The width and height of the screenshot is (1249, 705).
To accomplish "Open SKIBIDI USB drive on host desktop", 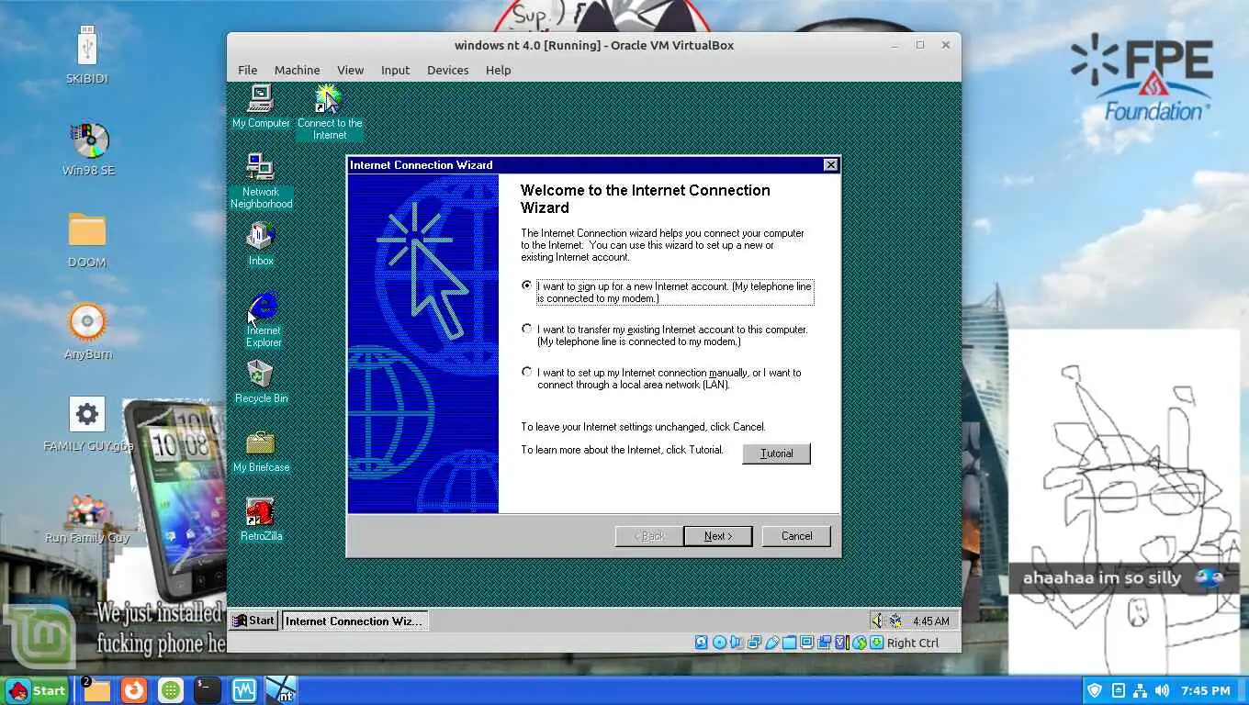I will click(87, 54).
